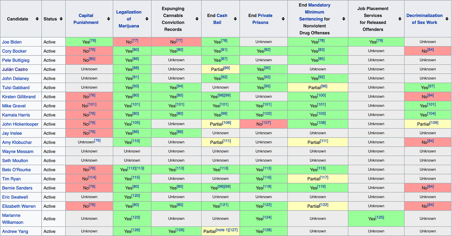
Task: Open Amy Klobuchar's candidate page
Action: tap(17, 142)
